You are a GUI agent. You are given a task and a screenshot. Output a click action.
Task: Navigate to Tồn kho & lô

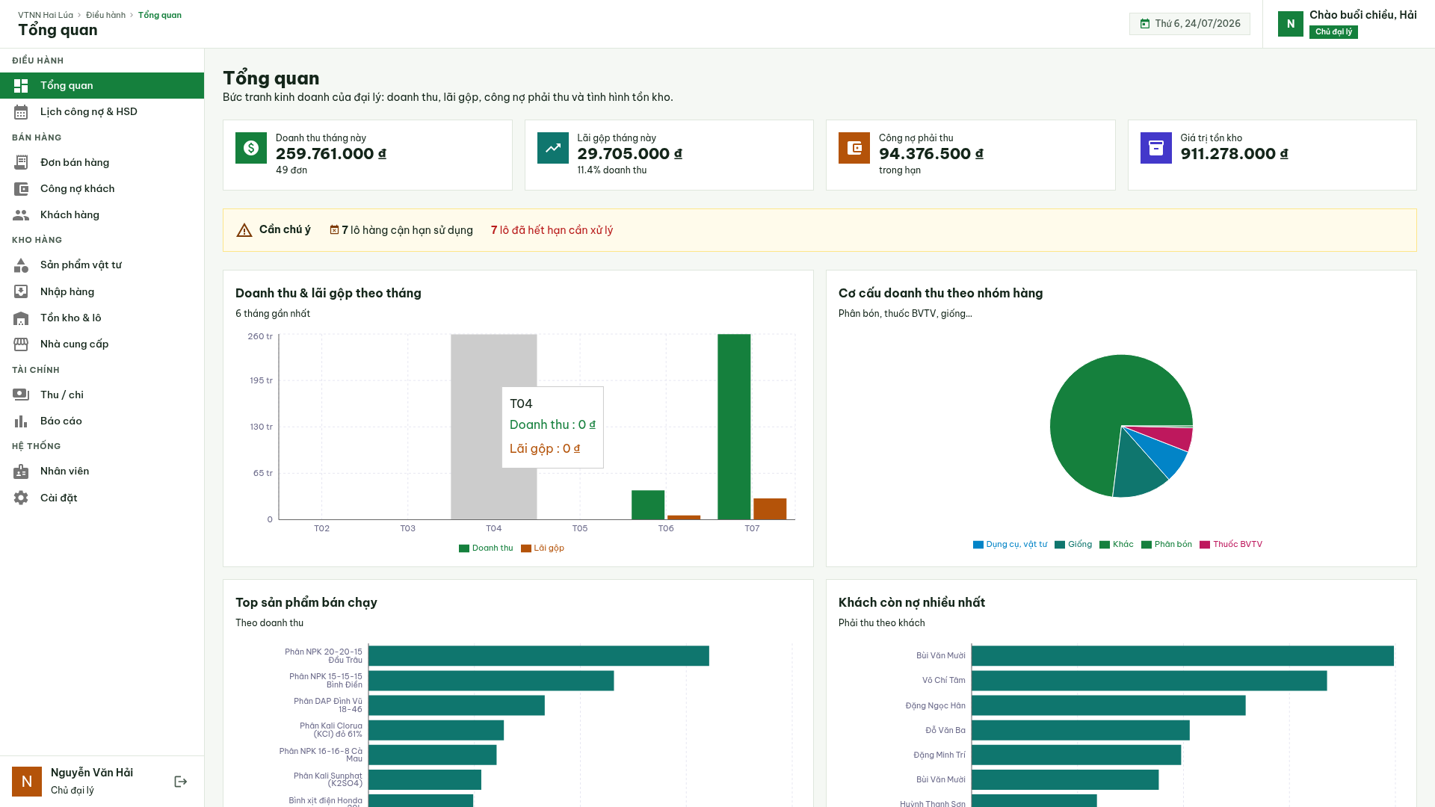[102, 318]
